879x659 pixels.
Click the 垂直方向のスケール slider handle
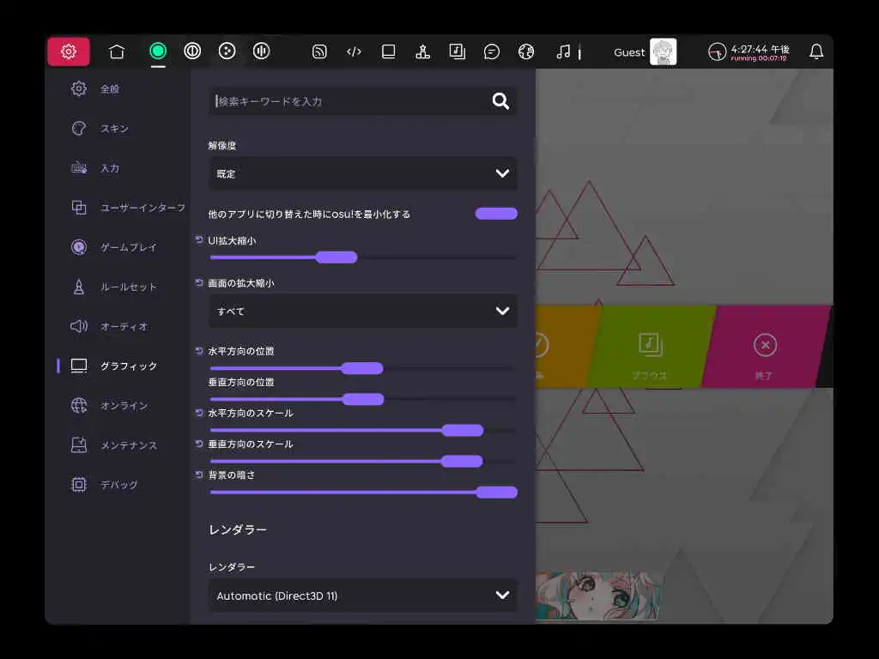point(462,461)
